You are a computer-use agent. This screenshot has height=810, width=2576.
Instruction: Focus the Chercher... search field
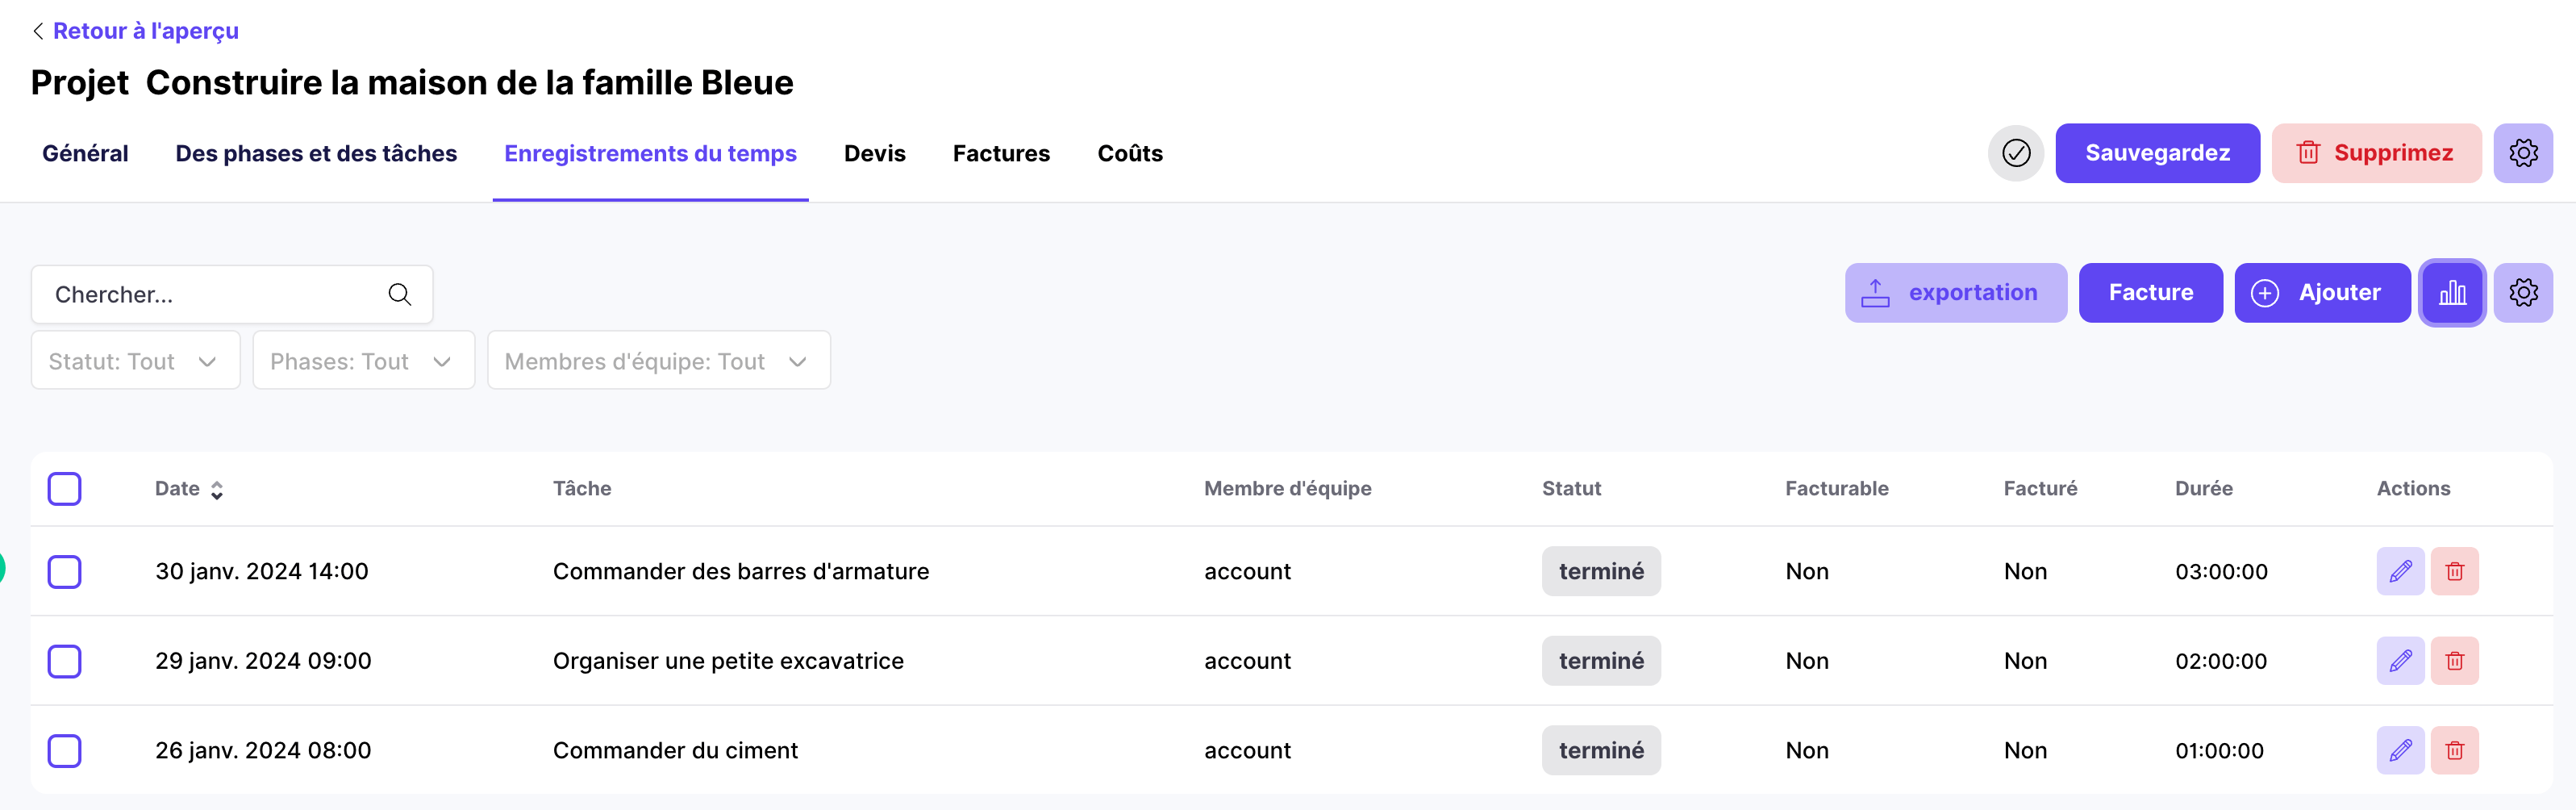(x=232, y=294)
